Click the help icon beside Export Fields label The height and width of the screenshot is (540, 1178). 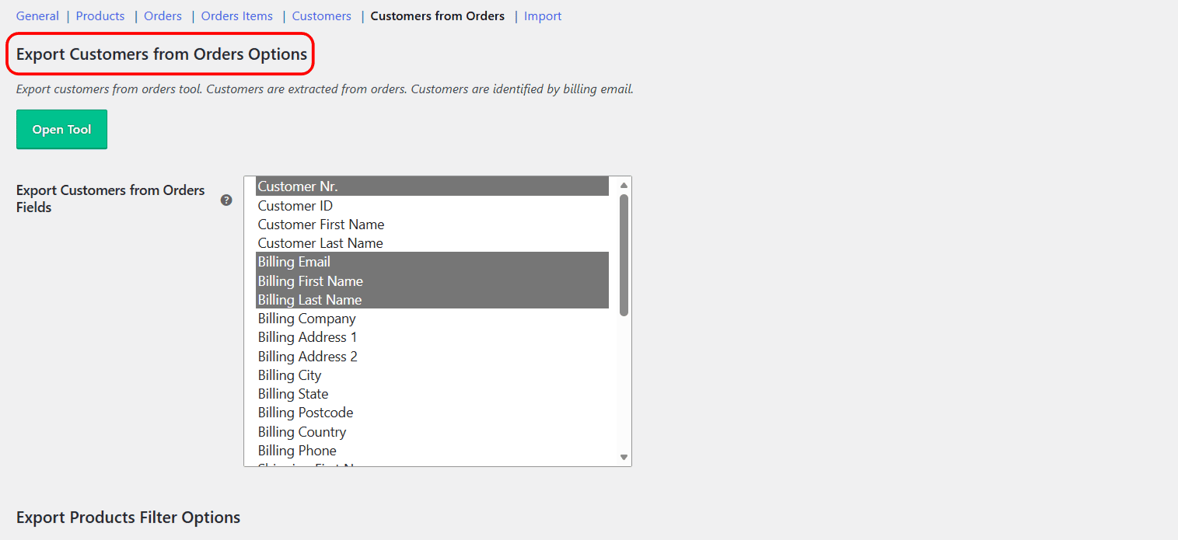pos(226,200)
